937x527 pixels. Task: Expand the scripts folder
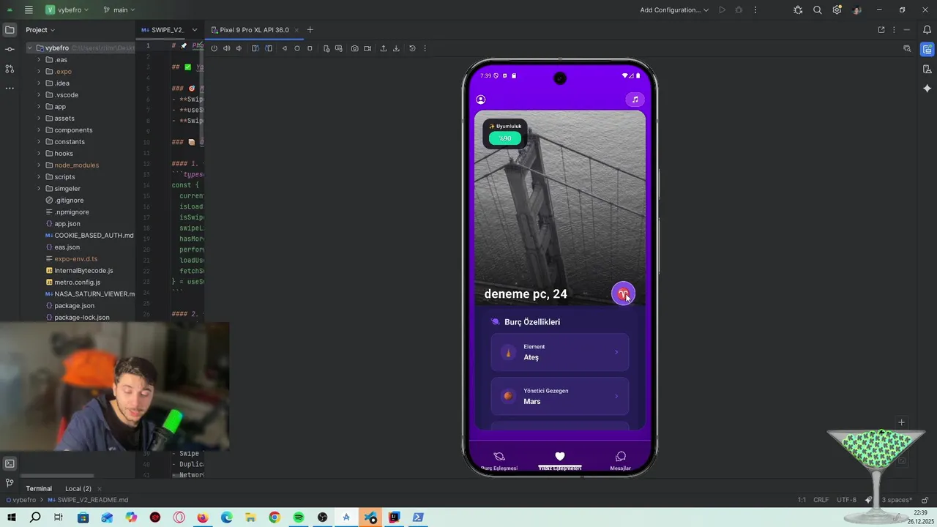(x=39, y=177)
